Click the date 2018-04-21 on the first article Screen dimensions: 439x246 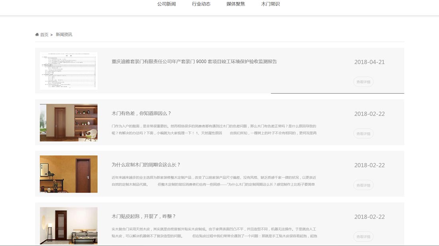coord(370,62)
